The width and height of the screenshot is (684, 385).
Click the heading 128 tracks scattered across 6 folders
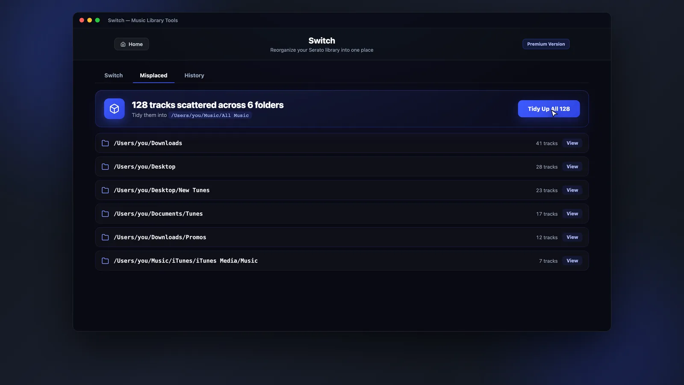(208, 105)
